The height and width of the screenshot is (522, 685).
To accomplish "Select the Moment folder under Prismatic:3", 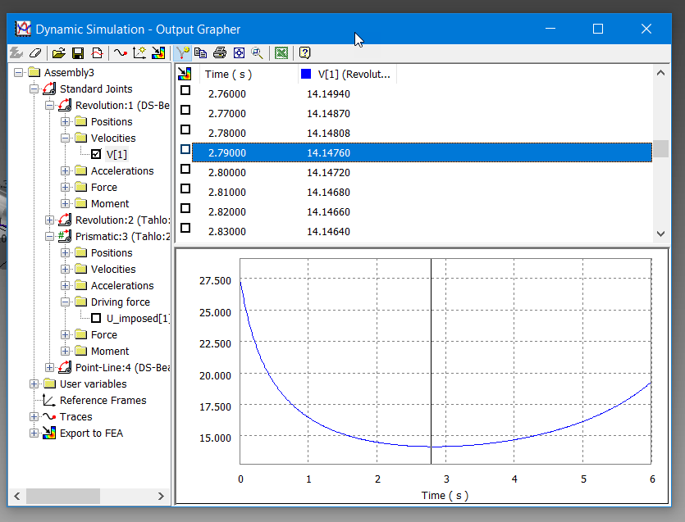I will pyautogui.click(x=110, y=352).
